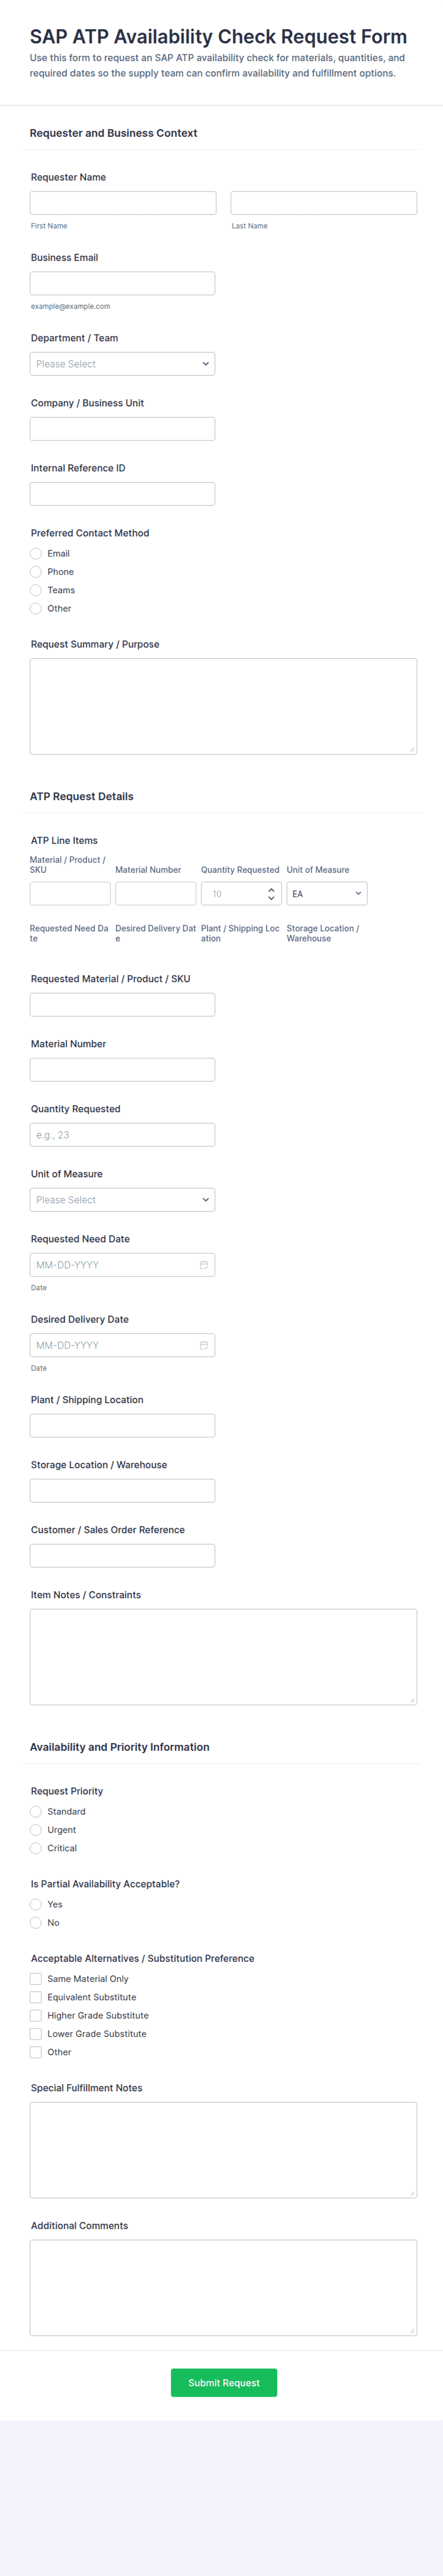This screenshot has width=443, height=2576.
Task: Tick the Lower Grade Substitute checkbox
Action: click(x=36, y=2034)
